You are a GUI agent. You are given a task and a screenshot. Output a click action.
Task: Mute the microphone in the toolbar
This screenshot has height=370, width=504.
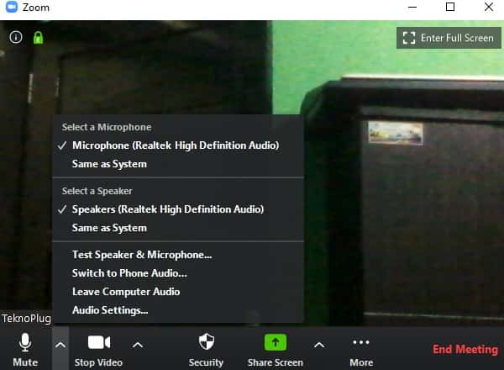[x=25, y=350]
